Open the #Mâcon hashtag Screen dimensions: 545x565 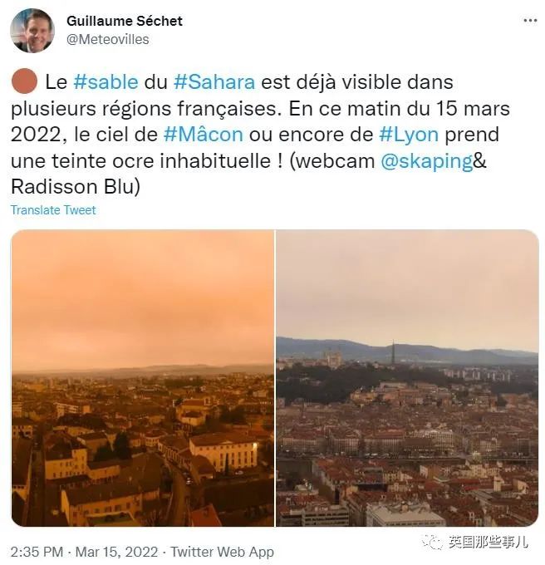204,135
